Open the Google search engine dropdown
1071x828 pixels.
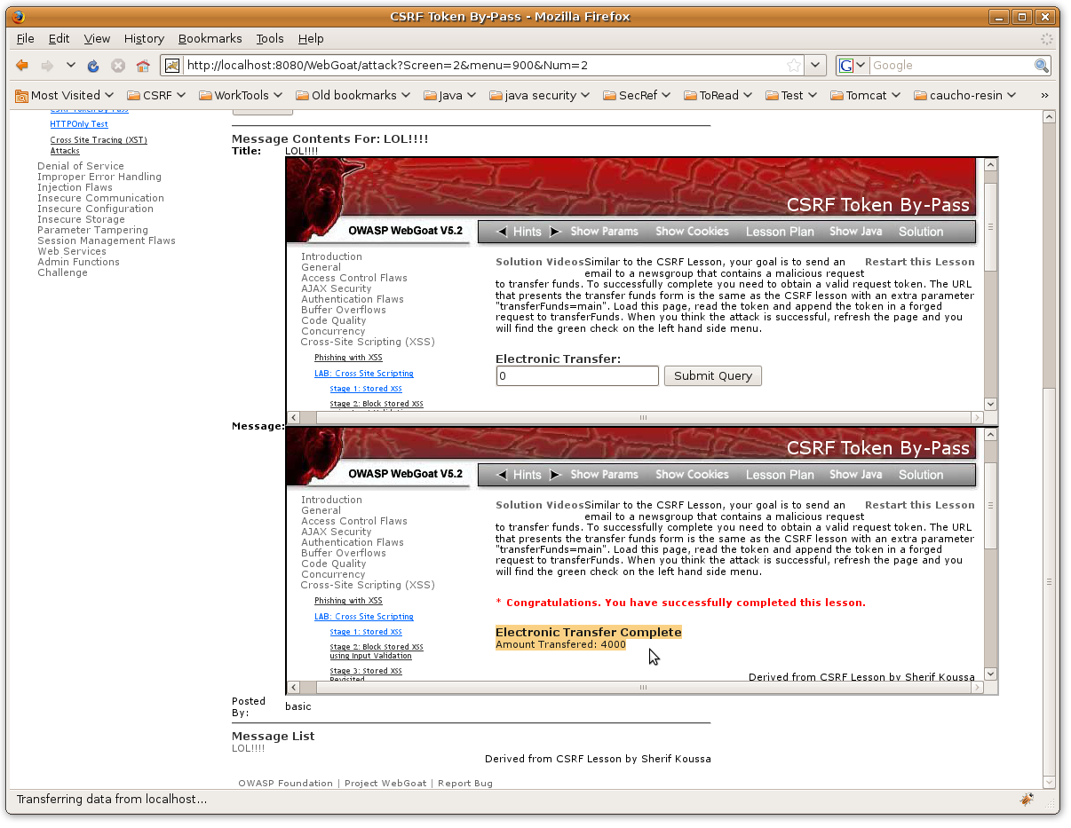(853, 66)
